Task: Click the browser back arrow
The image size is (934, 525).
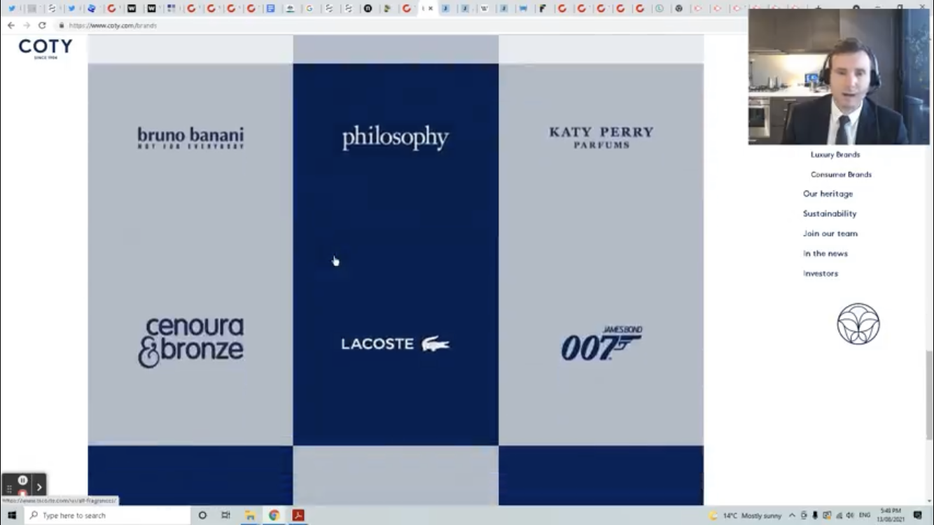Action: [11, 25]
